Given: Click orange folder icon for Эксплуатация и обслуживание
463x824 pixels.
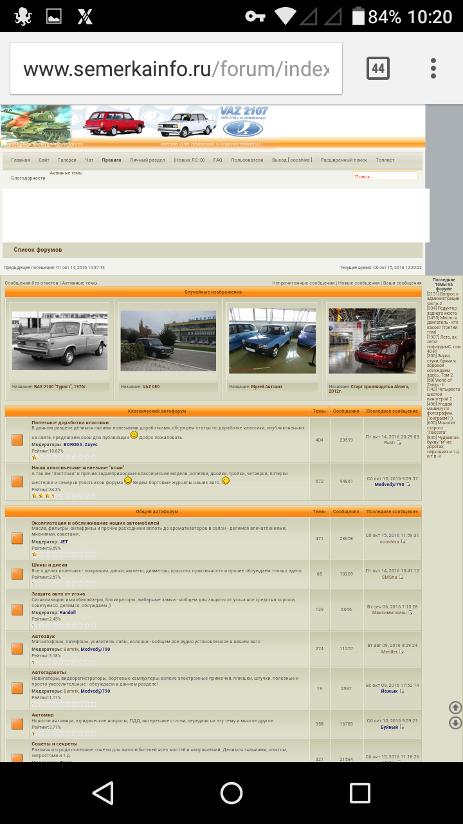Looking at the screenshot, I should pos(17,538).
